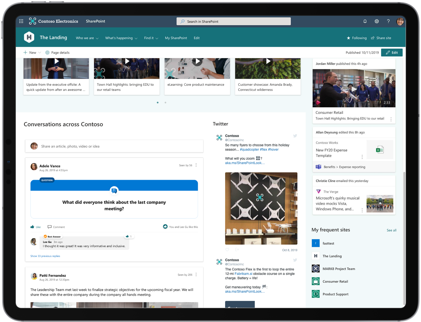The image size is (421, 322).
Task: Expand the Who we are menu
Action: coord(87,38)
